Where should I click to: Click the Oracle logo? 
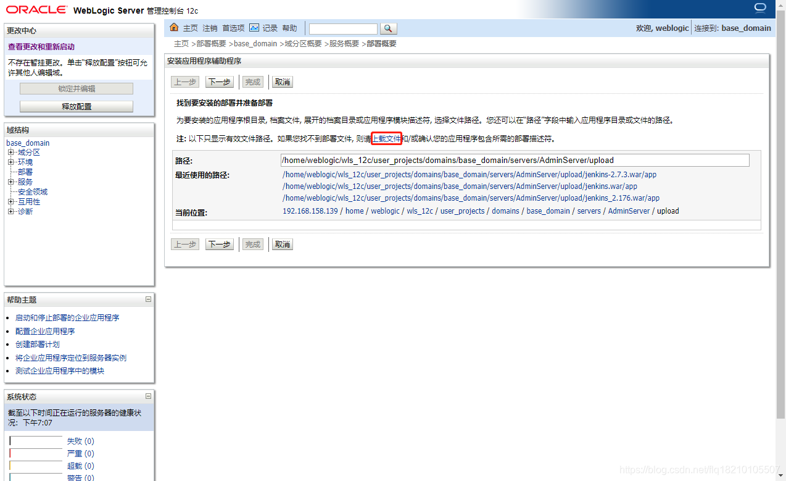[x=36, y=9]
